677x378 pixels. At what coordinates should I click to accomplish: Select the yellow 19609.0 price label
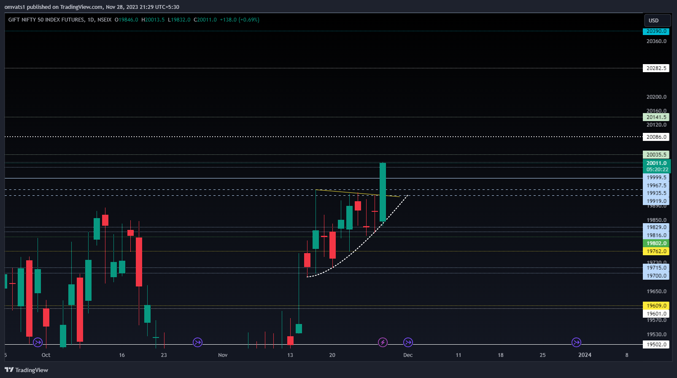pos(656,306)
